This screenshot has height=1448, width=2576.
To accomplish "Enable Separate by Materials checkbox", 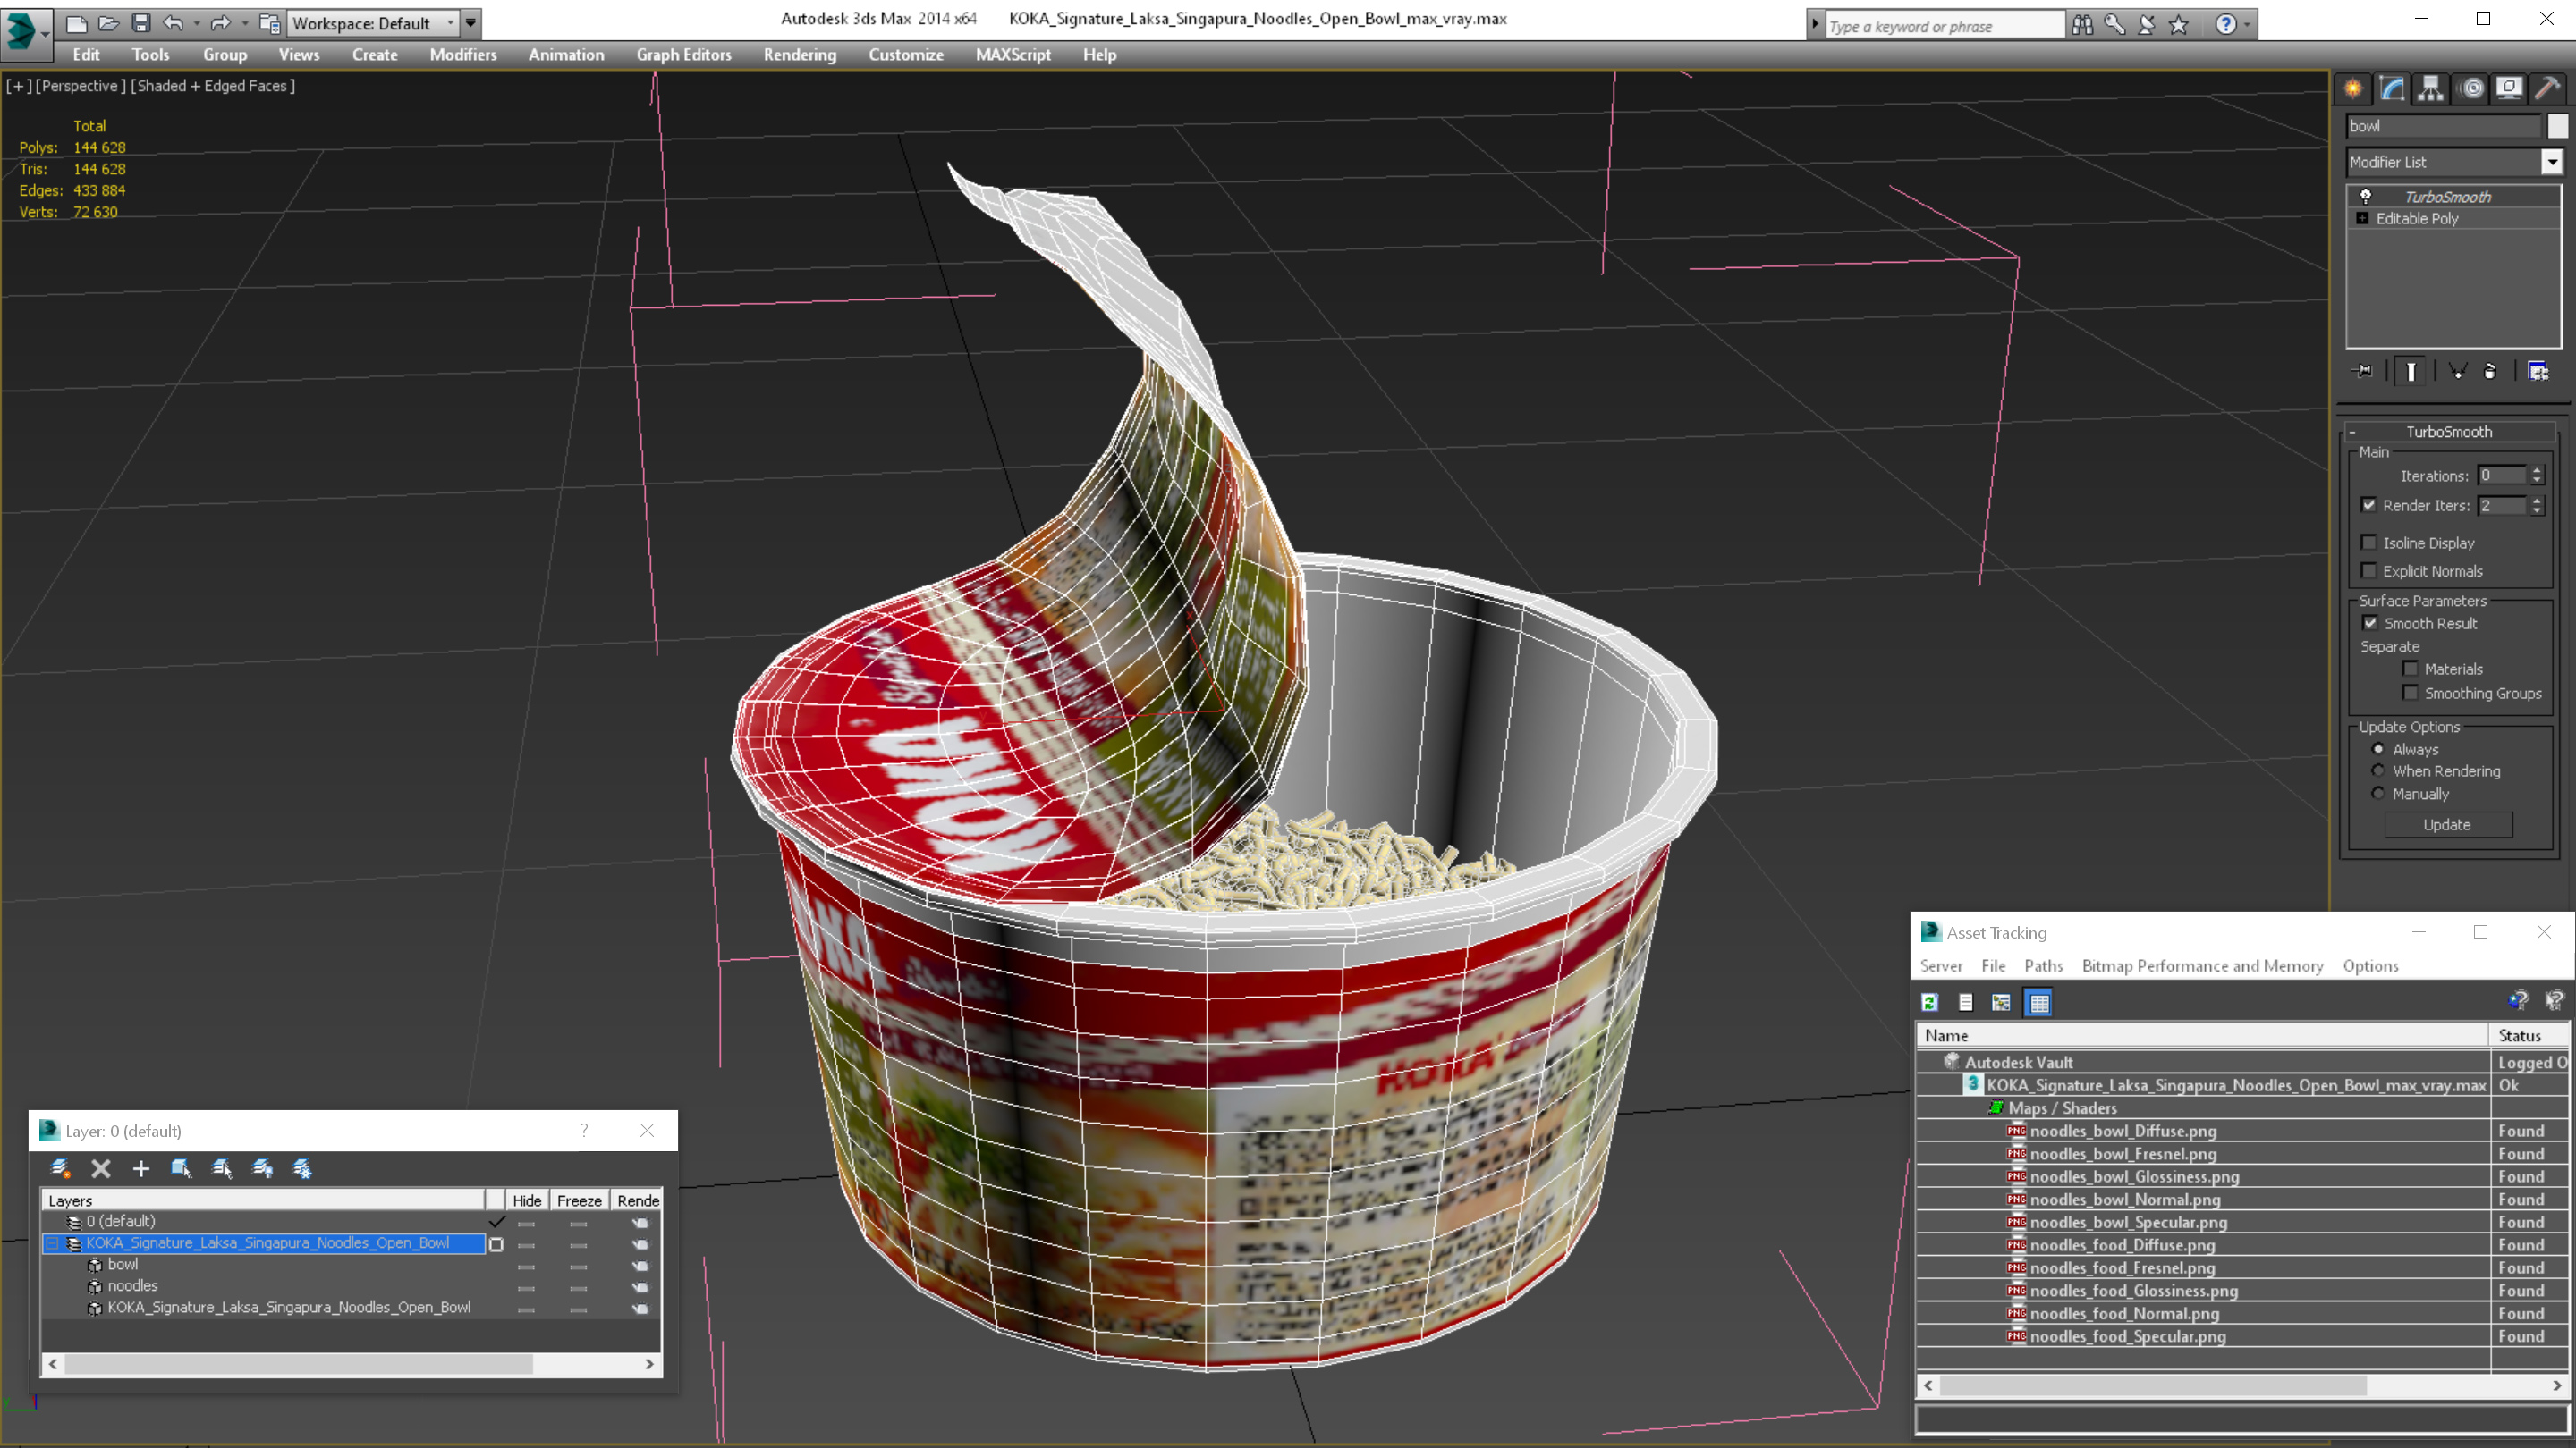I will [x=2411, y=669].
